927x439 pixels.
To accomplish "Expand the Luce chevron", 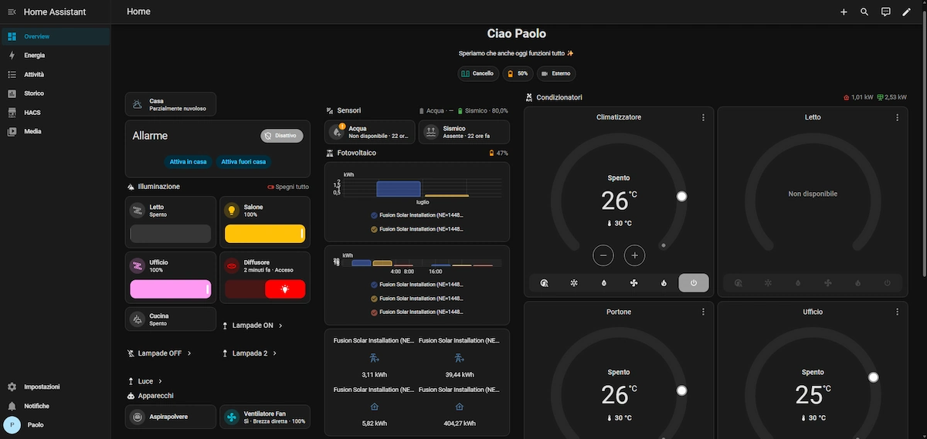I will pyautogui.click(x=160, y=381).
